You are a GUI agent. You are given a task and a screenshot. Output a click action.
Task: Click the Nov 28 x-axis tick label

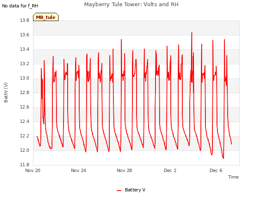pyautogui.click(x=124, y=170)
